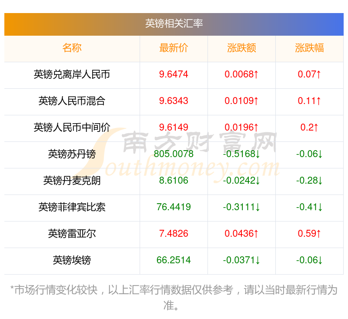Image resolution: width=348 pixels, height=319 pixels.
Task: Click the 最新价 column header
Action: click(174, 48)
